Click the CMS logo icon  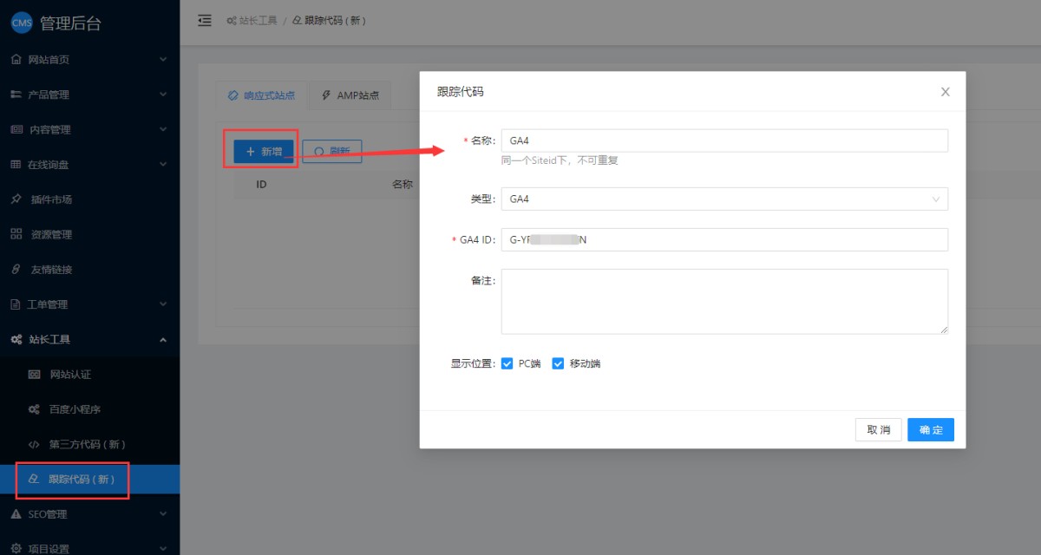[x=22, y=23]
